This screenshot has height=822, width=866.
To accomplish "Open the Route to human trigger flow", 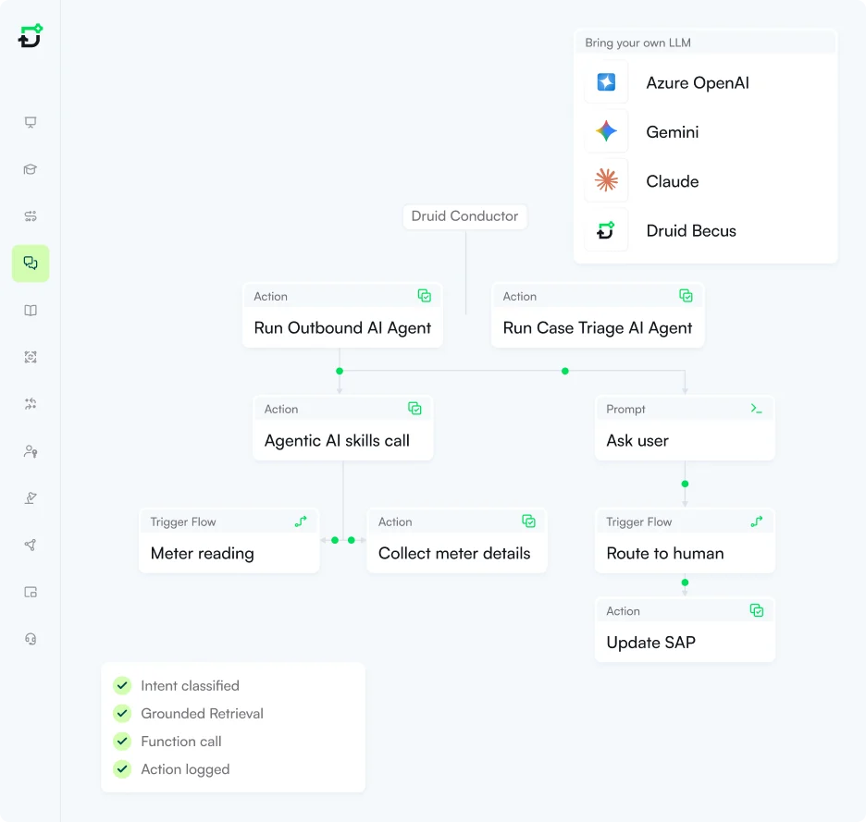I will (665, 553).
